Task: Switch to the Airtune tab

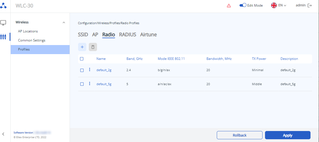Action: [148, 35]
